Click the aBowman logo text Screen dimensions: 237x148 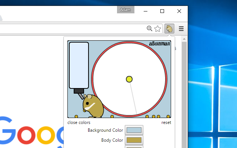(x=160, y=44)
